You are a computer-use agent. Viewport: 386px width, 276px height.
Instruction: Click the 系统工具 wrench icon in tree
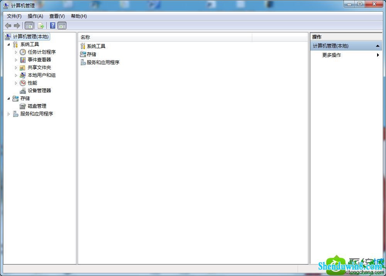point(15,44)
